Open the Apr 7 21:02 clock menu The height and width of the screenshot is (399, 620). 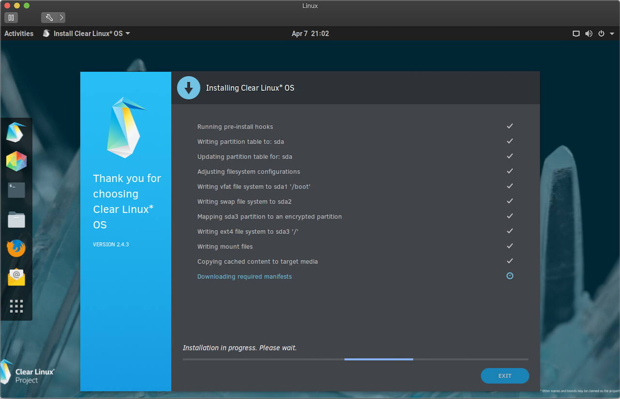(x=310, y=34)
